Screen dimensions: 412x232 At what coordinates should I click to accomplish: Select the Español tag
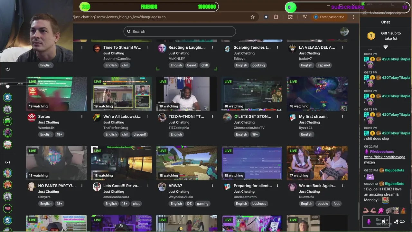[x=324, y=65]
